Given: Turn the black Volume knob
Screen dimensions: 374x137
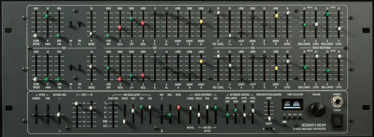Looking at the screenshot, I should tap(318, 109).
